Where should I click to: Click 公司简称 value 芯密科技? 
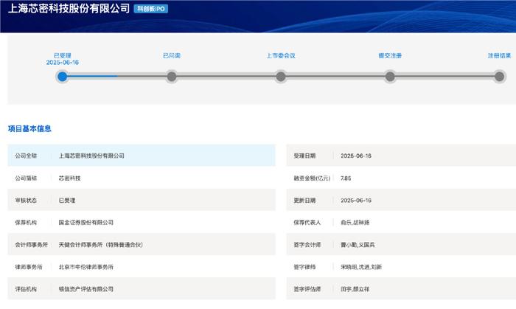point(69,178)
